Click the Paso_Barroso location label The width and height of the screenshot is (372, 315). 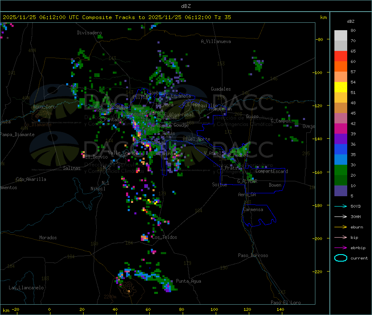click(x=253, y=255)
